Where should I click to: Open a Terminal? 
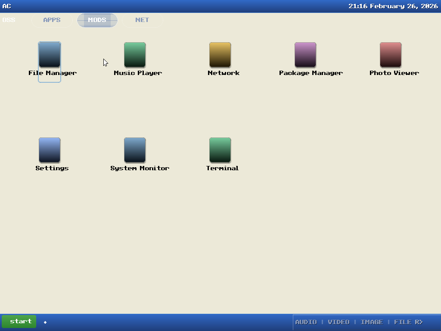220,151
